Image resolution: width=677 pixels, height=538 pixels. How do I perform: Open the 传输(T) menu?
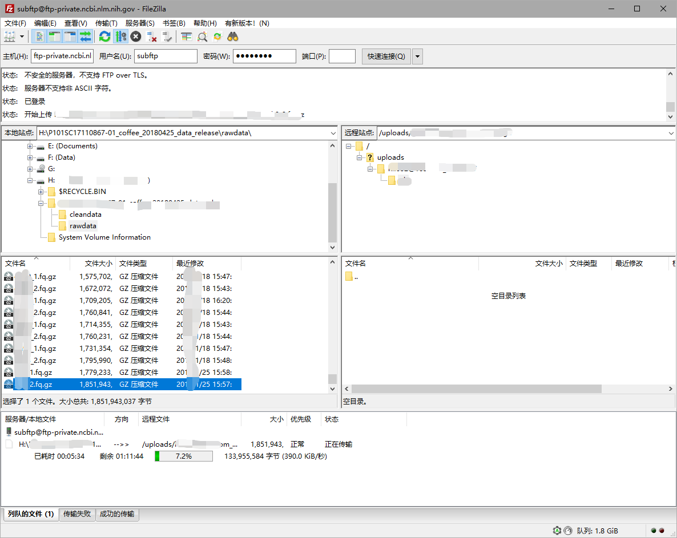click(x=106, y=23)
